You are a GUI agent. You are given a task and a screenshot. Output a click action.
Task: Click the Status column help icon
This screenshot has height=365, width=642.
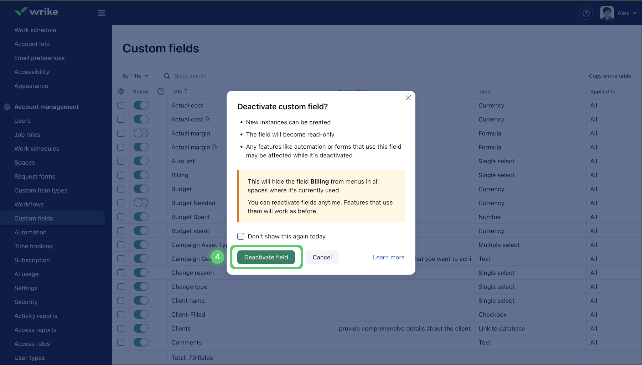[x=161, y=91]
